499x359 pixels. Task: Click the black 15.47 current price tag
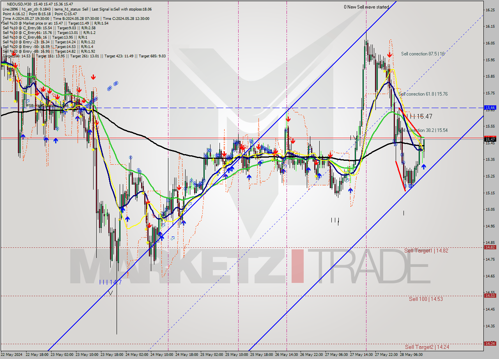tap(490, 139)
